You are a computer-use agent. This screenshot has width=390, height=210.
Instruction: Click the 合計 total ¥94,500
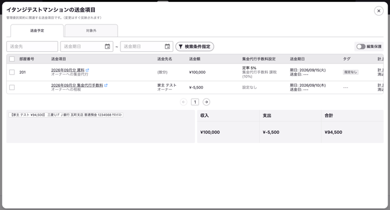(334, 132)
